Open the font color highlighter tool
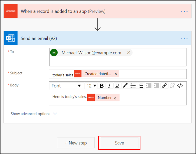The width and height of the screenshot is (196, 154). point(125,86)
